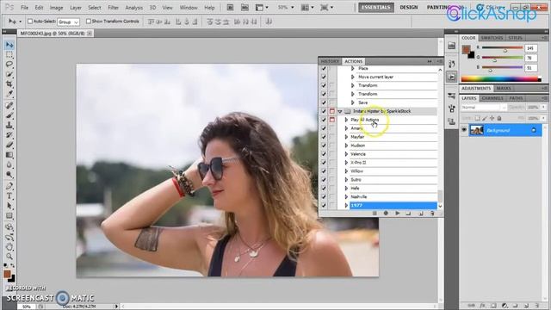Toggle Auto-Select checkbox

(30, 22)
